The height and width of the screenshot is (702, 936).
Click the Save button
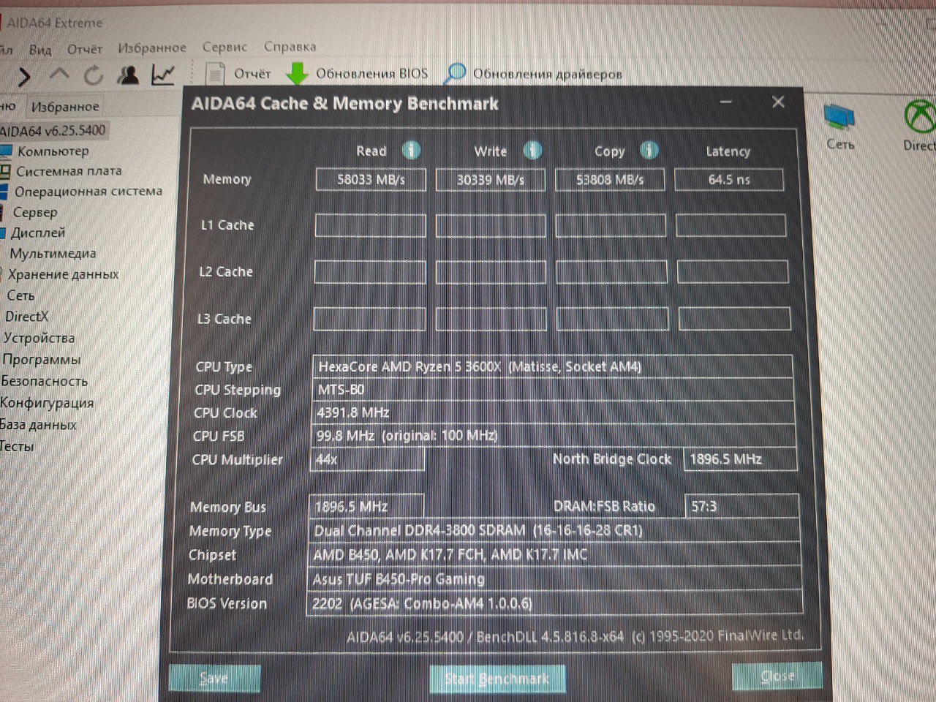pos(214,678)
